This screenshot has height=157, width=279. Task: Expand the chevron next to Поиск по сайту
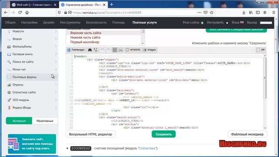56,62
